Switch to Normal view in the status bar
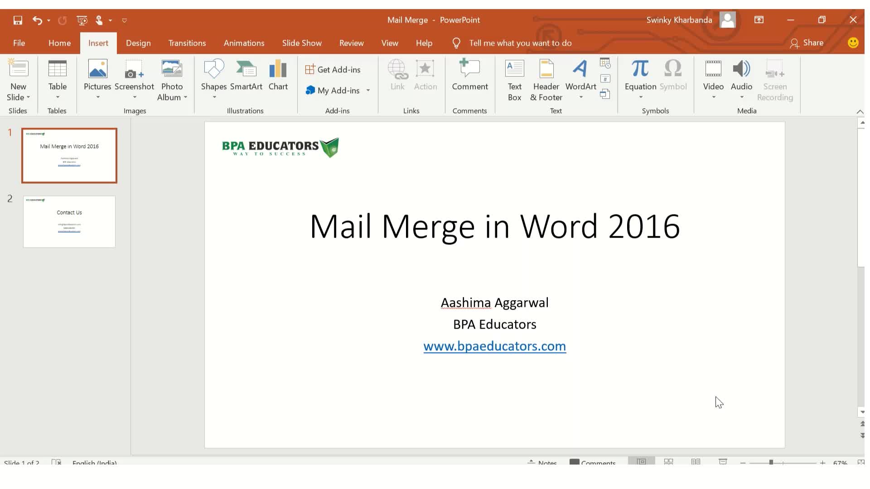The image size is (870, 489). coord(641,462)
